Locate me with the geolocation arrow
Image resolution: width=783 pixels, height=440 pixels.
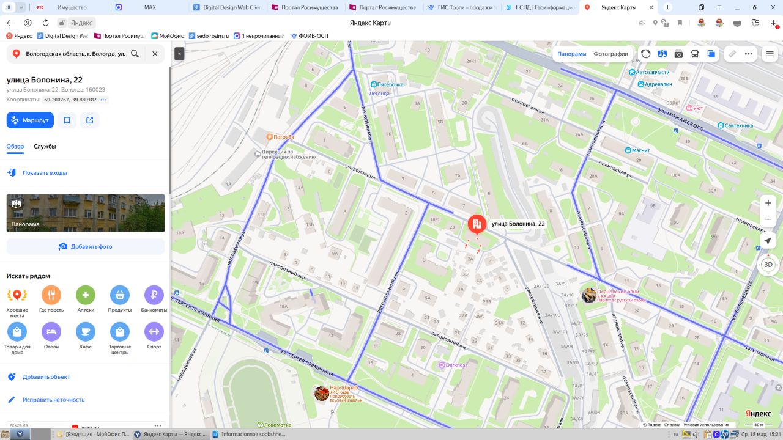(x=768, y=241)
